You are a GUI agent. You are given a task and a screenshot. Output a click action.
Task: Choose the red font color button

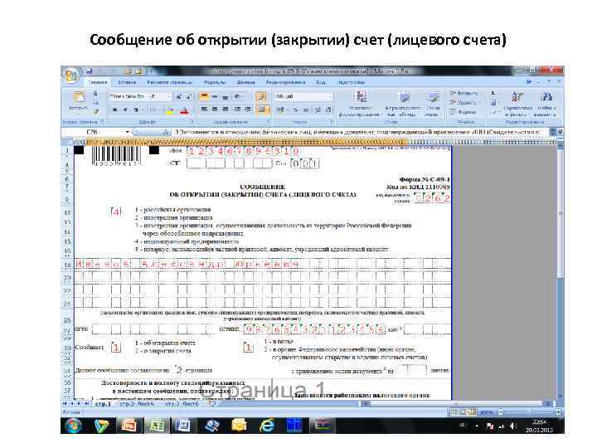coord(184,110)
